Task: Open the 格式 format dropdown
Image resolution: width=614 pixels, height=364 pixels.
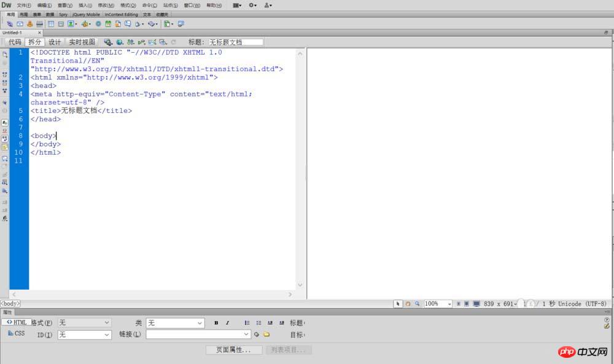Action: click(85, 323)
